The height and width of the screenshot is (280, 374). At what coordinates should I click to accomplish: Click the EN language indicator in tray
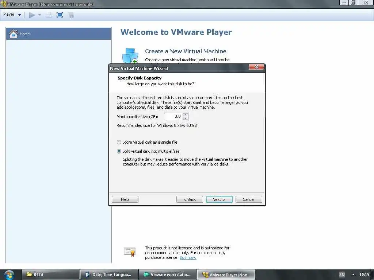[x=342, y=275]
